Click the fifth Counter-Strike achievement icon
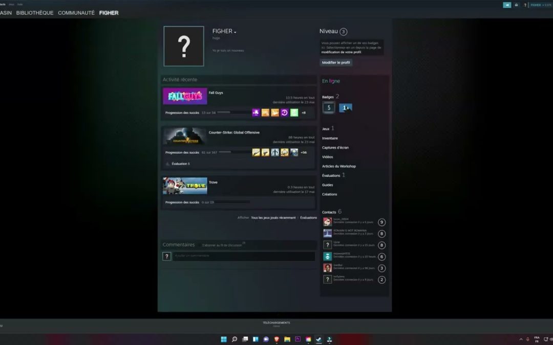The image size is (553, 345). pos(294,152)
